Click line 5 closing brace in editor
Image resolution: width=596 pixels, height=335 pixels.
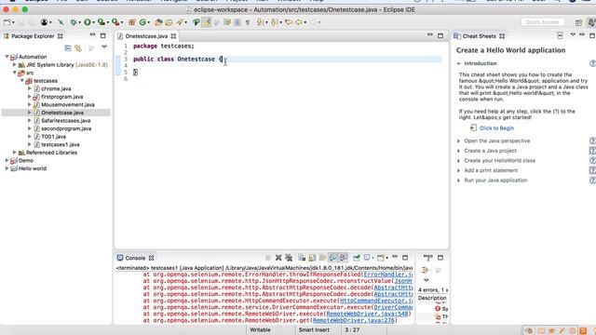(x=135, y=73)
